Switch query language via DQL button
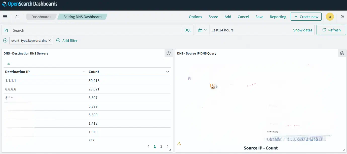The height and width of the screenshot is (154, 347). tap(188, 30)
